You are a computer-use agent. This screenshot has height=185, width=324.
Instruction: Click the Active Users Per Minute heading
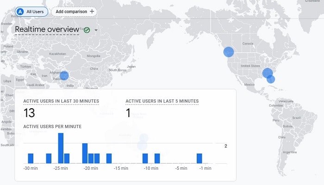52,127
